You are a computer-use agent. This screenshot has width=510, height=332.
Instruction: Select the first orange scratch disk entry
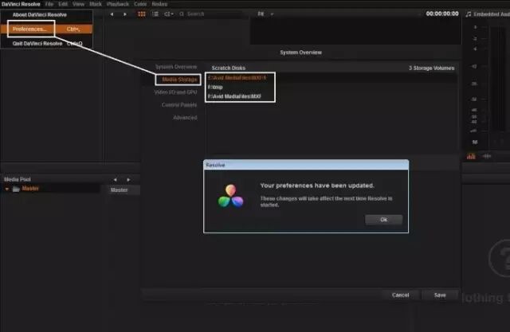pos(237,78)
